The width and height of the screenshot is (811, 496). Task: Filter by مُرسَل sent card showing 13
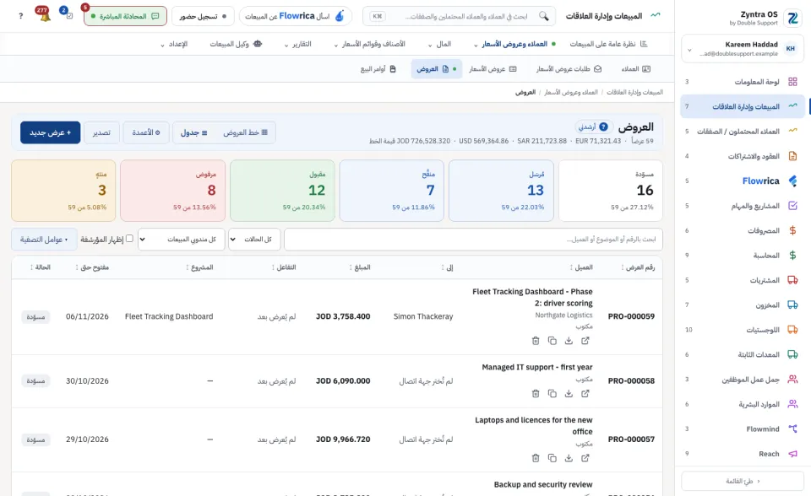tap(501, 191)
